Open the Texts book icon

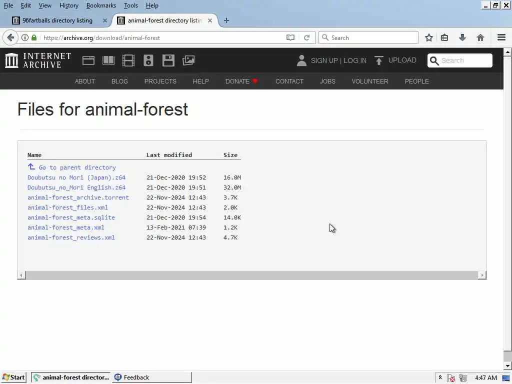[x=108, y=60]
